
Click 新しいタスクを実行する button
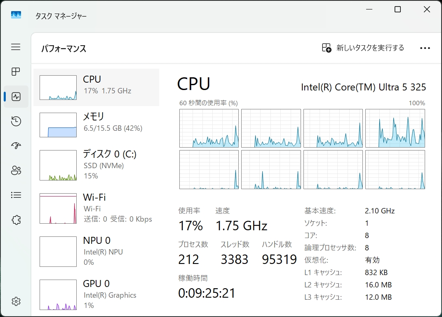pos(363,48)
